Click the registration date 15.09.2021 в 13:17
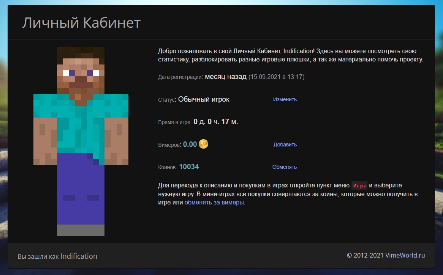Image resolution: width=443 pixels, height=275 pixels. [x=276, y=77]
